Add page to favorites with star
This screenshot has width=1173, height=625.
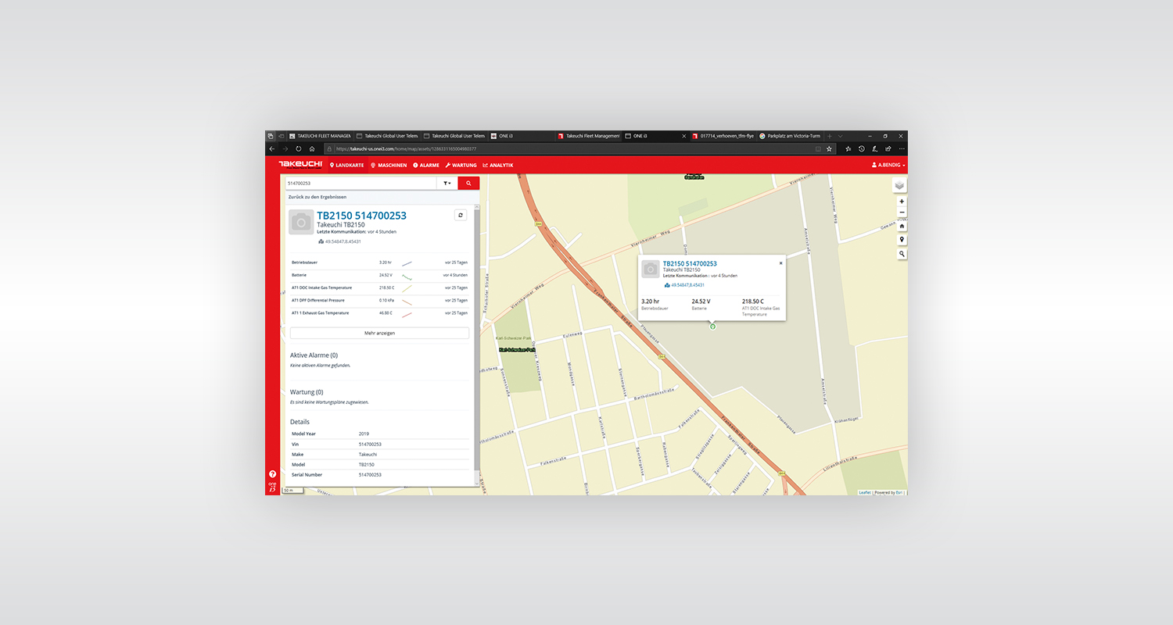tap(829, 148)
